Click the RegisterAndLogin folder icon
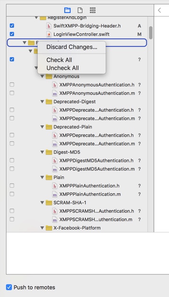169x297 pixels. pos(43,18)
